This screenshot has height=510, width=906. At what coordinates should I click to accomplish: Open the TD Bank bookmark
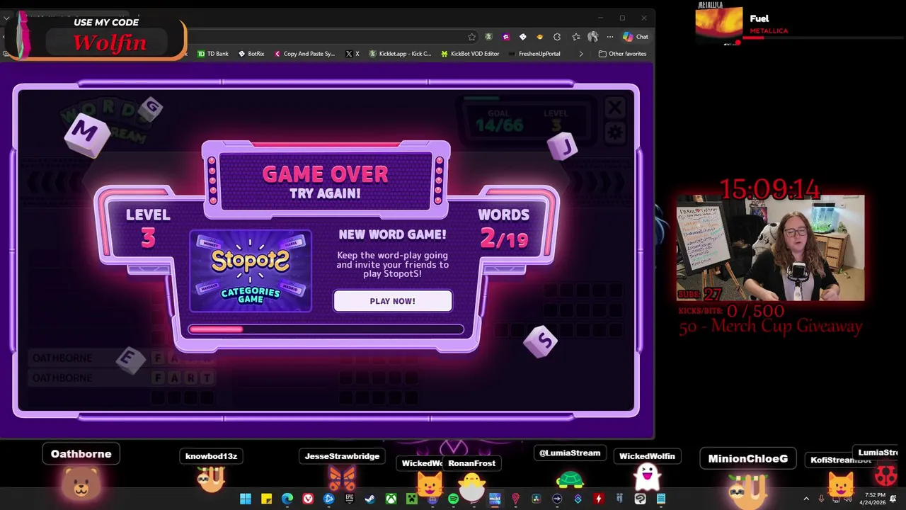212,54
